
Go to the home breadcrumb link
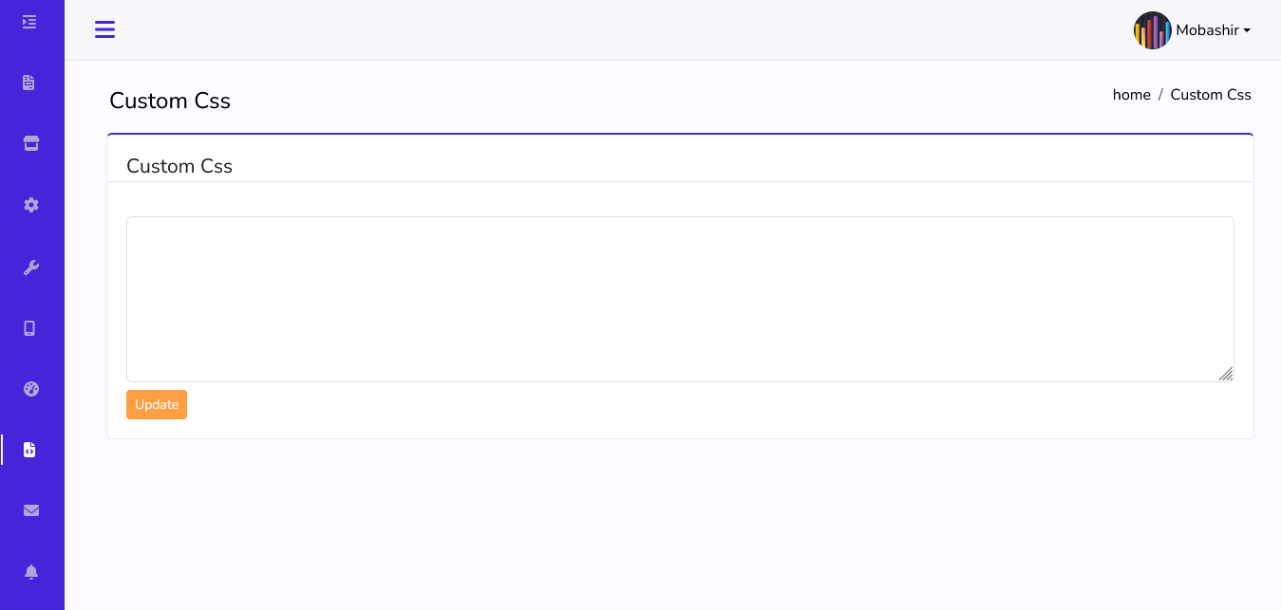1131,95
